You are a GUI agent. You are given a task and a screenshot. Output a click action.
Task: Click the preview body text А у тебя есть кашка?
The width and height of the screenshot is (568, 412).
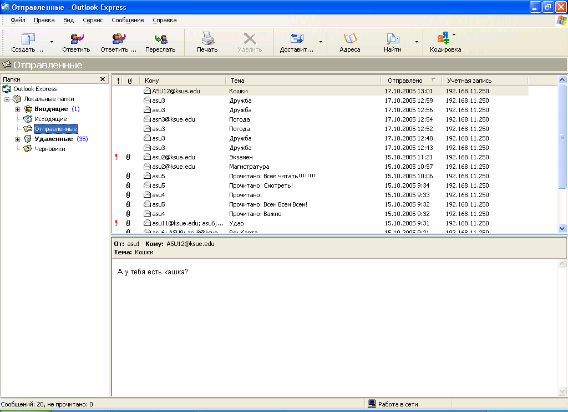click(153, 272)
